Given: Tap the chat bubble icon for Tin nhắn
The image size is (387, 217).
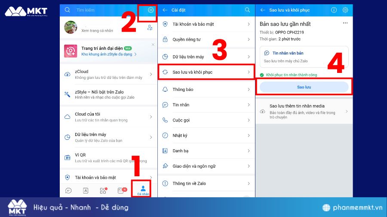Looking at the screenshot, I should click(165, 105).
